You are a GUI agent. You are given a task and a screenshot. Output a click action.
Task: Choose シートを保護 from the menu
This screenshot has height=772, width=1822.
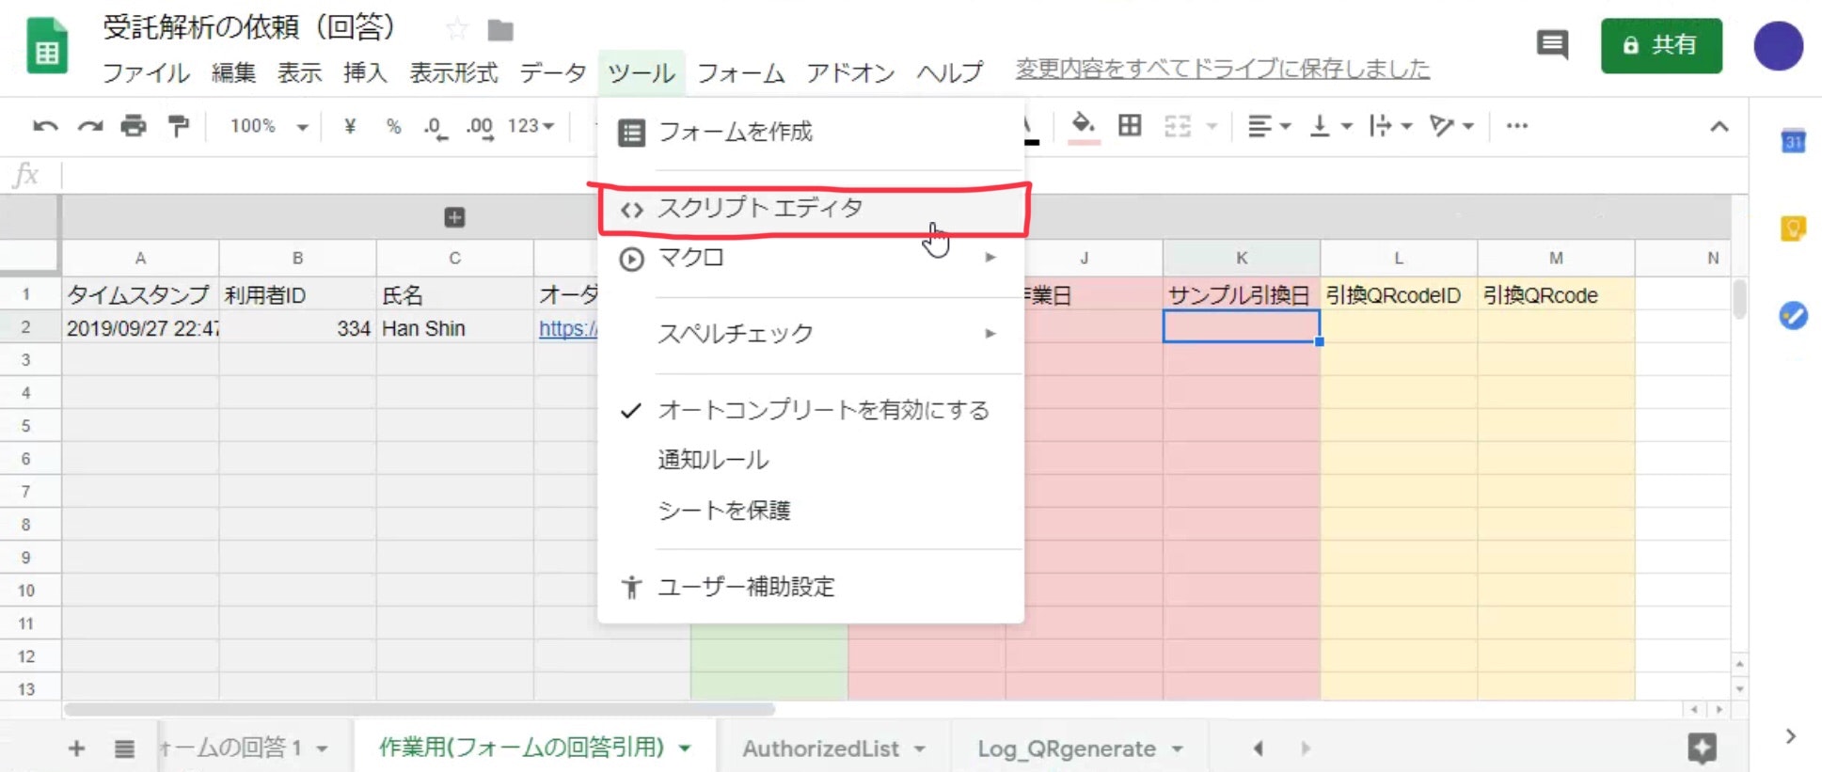click(x=810, y=511)
